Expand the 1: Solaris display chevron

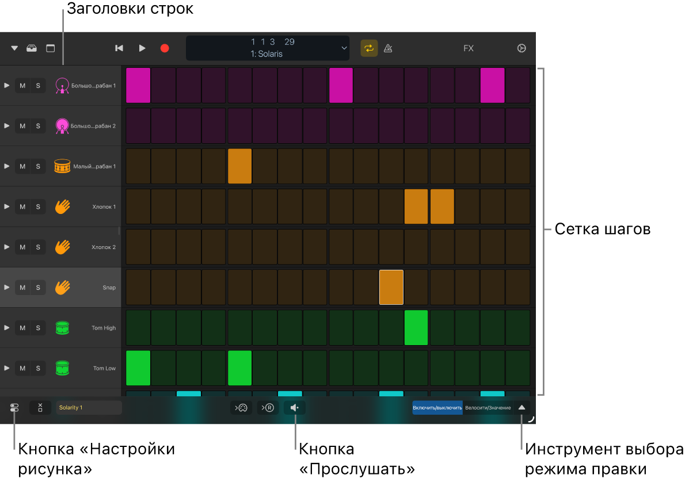click(344, 48)
